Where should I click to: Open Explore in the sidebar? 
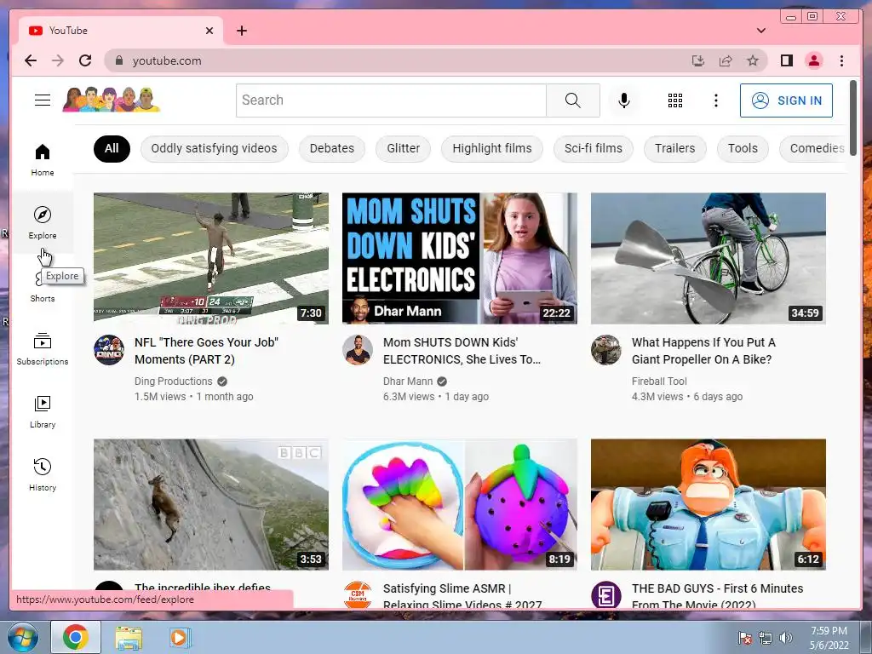pyautogui.click(x=43, y=222)
